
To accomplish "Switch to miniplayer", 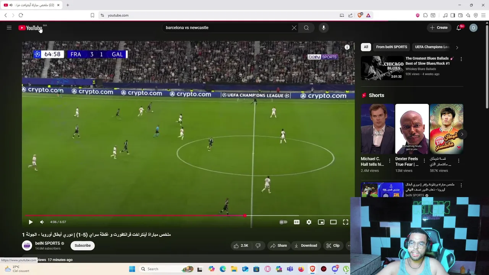I will click(321, 222).
